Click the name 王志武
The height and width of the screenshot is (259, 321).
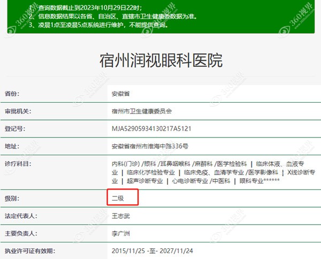point(121,216)
